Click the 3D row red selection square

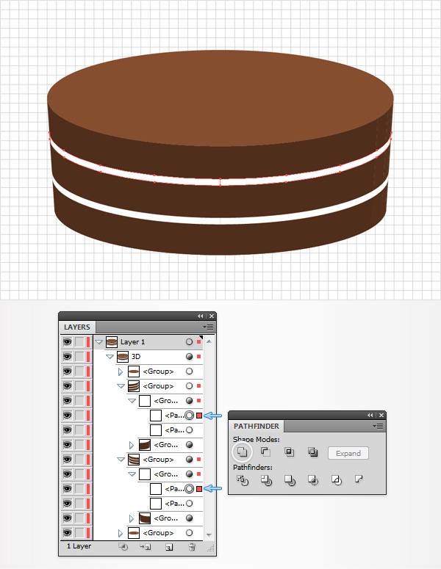[198, 357]
